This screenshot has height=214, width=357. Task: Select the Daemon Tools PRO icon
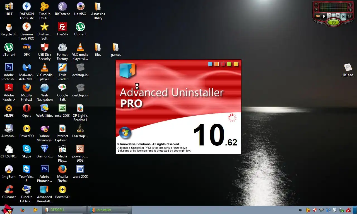[x=27, y=31]
